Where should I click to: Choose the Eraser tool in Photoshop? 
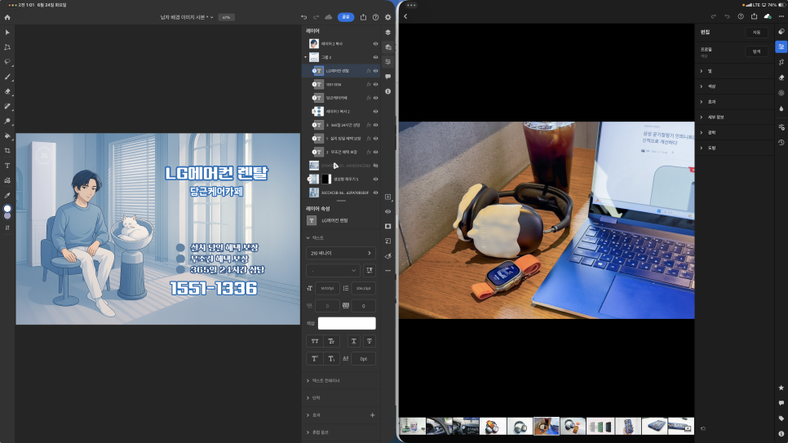pyautogui.click(x=7, y=91)
